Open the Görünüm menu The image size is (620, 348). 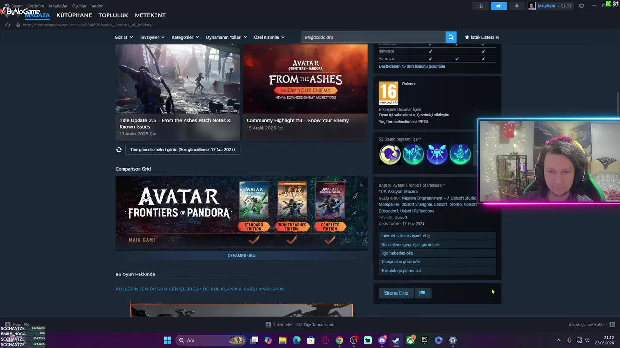35,6
